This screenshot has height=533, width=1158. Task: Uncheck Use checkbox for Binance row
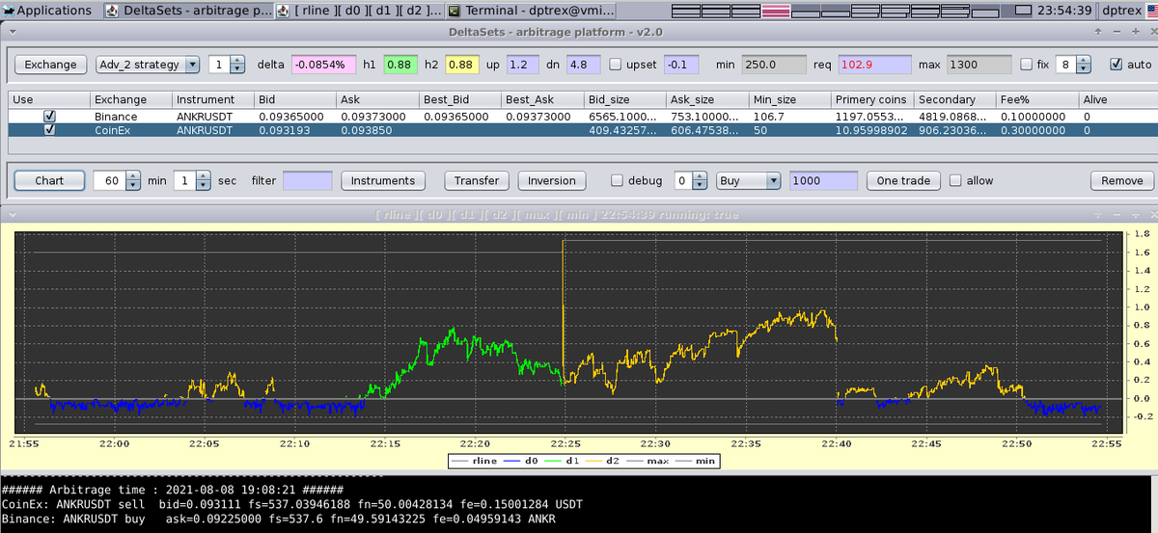(49, 116)
